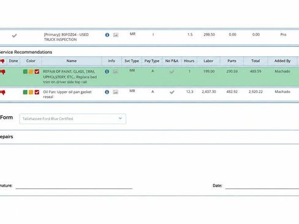The height and width of the screenshot is (224, 299).
Task: Click labor value 298.50 in inspection row
Action: (x=209, y=35)
